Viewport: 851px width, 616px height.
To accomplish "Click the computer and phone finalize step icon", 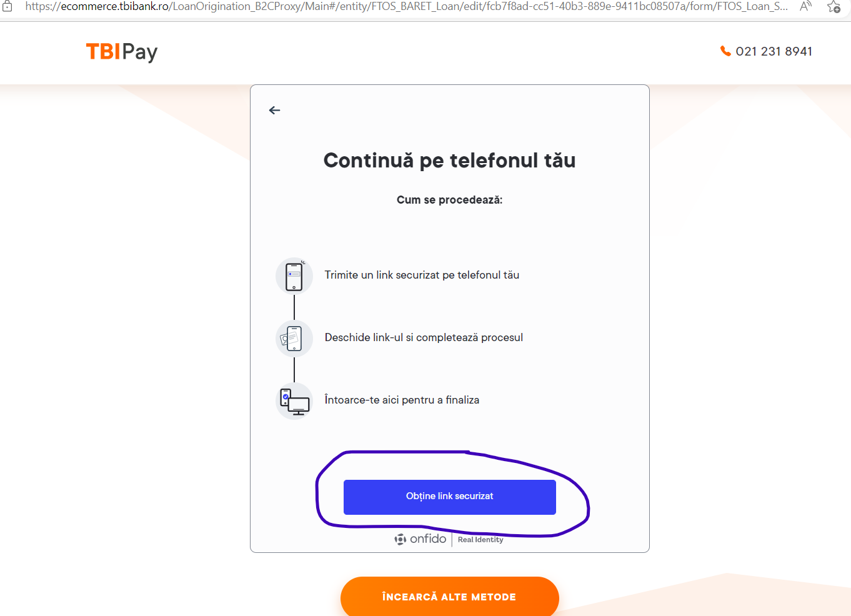I will (x=294, y=400).
